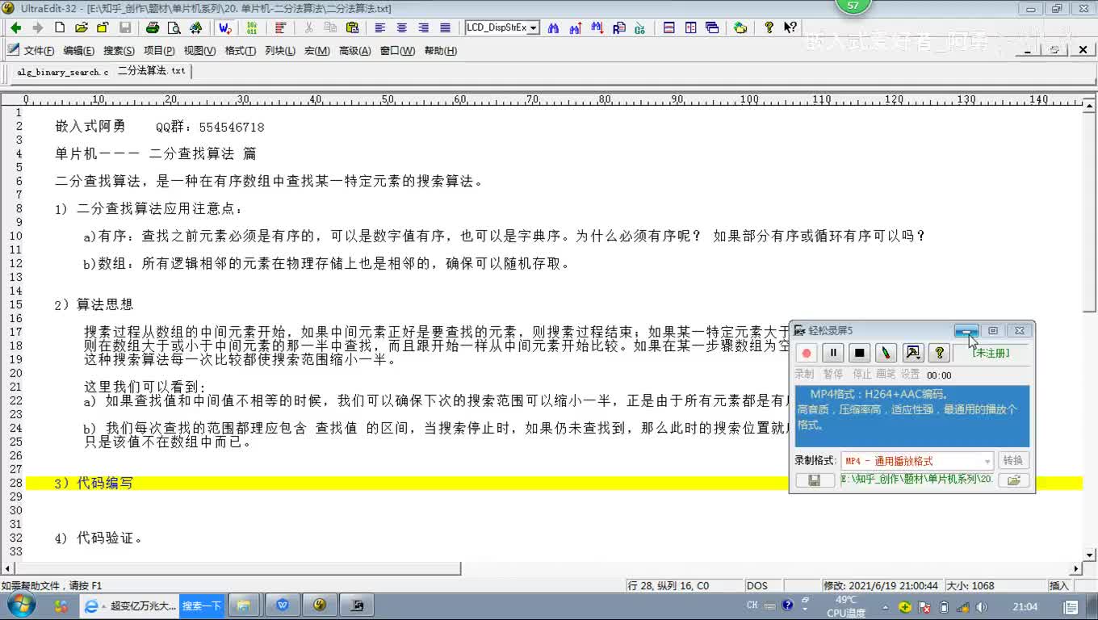Click the recorder's question mark help button
Screen dimensions: 1098x620
pyautogui.click(x=939, y=353)
